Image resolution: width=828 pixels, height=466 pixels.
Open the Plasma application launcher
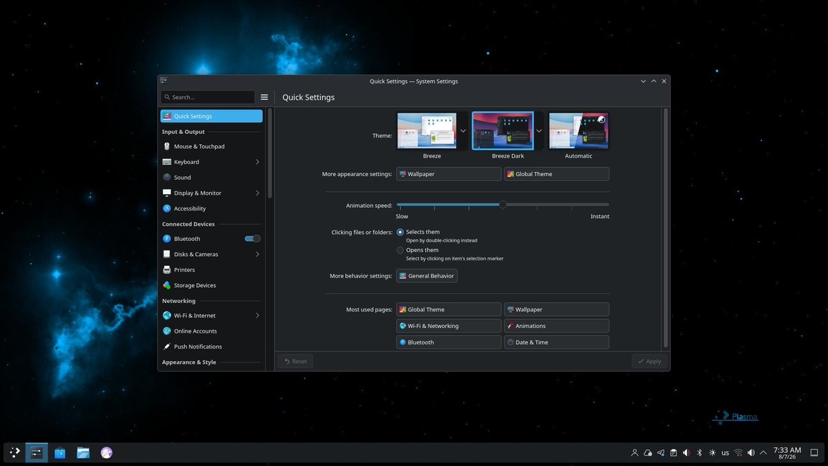click(14, 453)
